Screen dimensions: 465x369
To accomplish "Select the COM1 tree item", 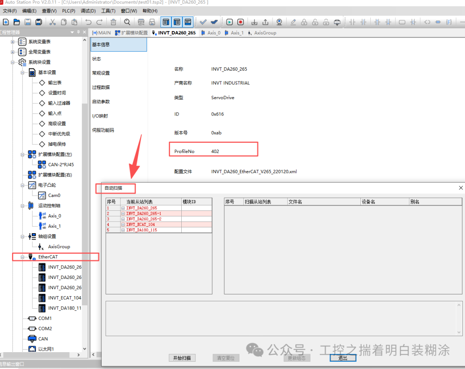I will [45, 319].
